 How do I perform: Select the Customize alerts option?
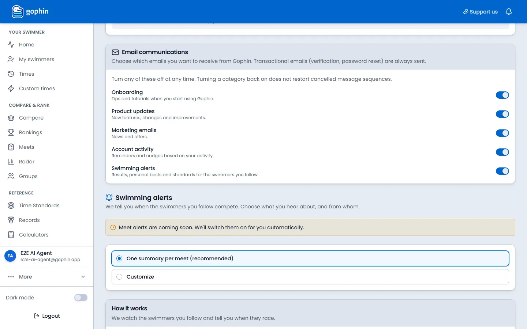[x=310, y=277]
